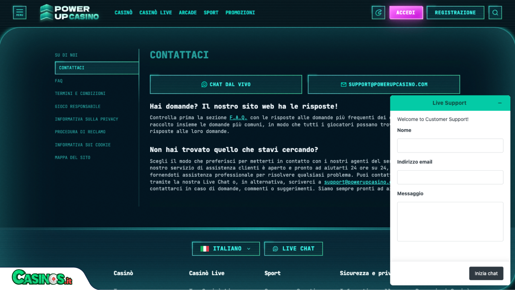Open Informativa sulla privacy sidebar link
The width and height of the screenshot is (515, 290).
click(86, 119)
